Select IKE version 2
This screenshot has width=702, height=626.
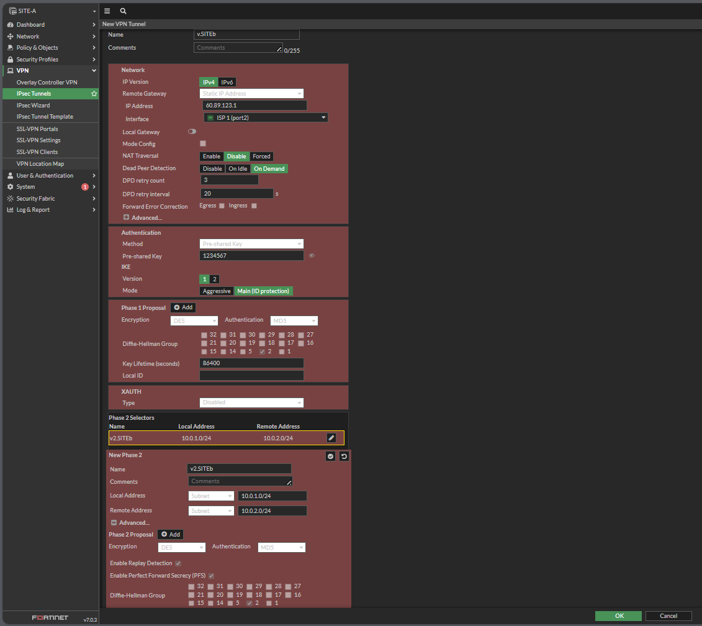pos(214,279)
